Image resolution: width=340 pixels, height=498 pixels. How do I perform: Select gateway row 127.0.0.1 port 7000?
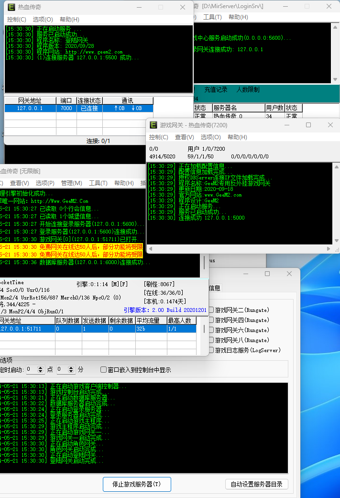coord(30,109)
